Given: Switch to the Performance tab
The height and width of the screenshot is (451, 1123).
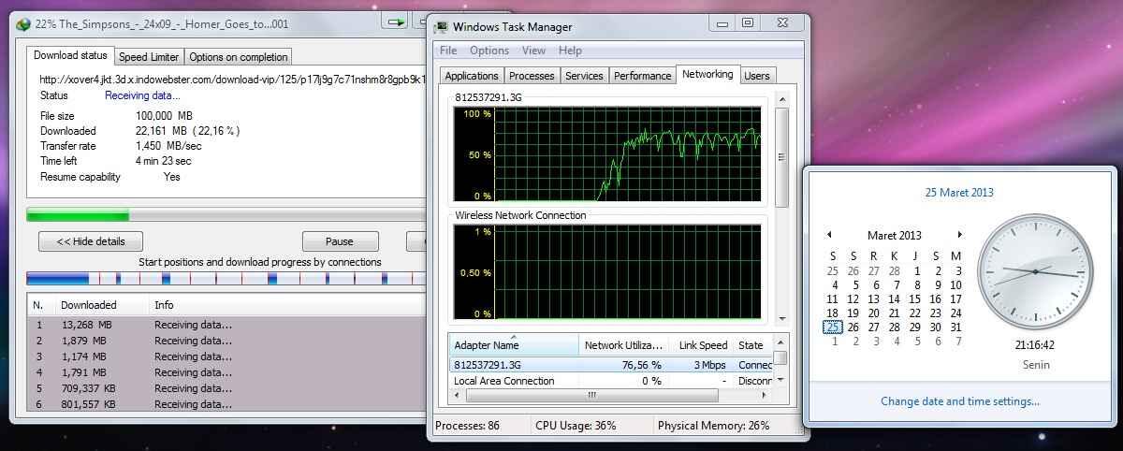Looking at the screenshot, I should point(642,76).
